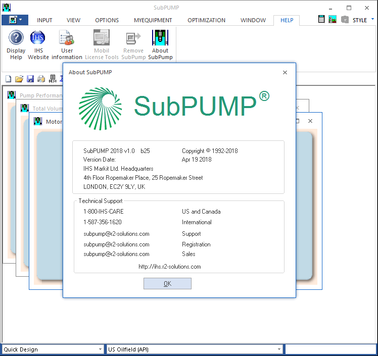Image resolution: width=378 pixels, height=356 pixels.
Task: Click the About SubPump ribbon icon
Action: pos(160,37)
